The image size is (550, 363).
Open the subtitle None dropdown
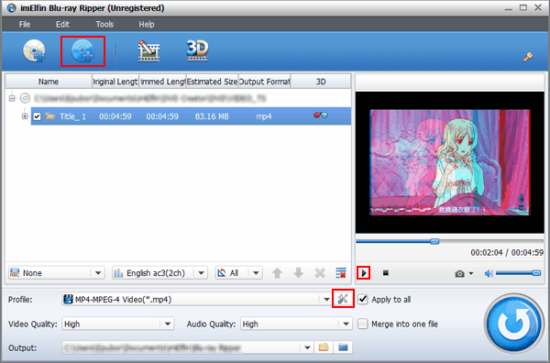[98, 273]
